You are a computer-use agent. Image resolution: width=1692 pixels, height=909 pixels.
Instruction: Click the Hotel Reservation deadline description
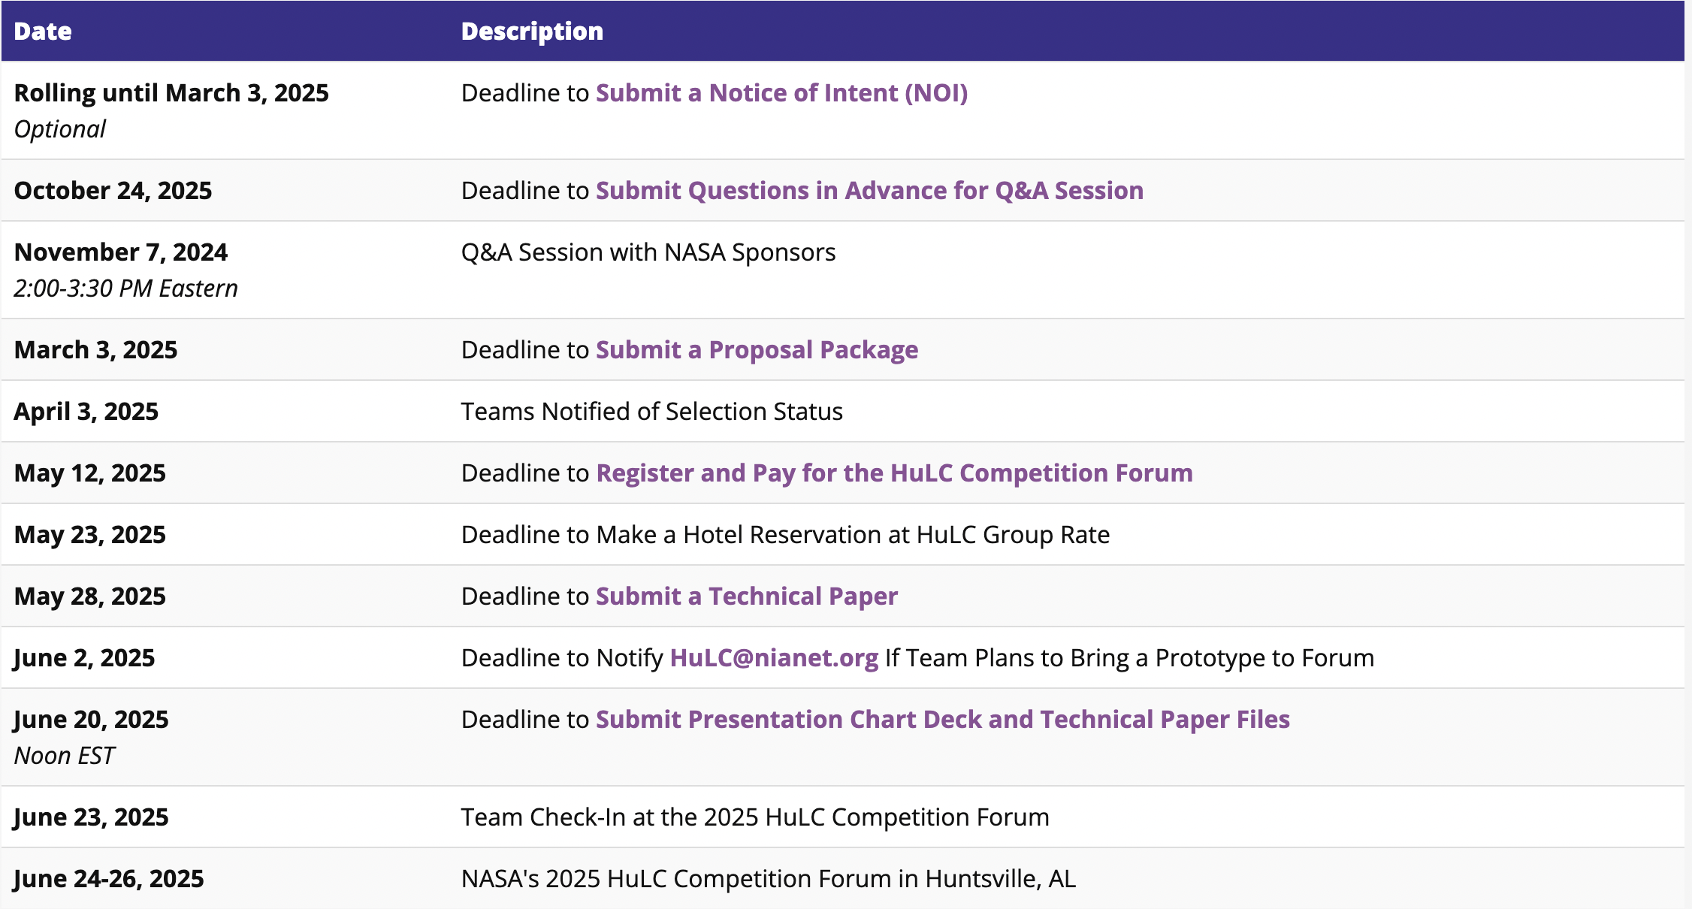point(785,535)
